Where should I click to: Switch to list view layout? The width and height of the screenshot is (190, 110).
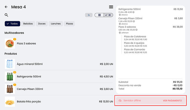coord(108,15)
